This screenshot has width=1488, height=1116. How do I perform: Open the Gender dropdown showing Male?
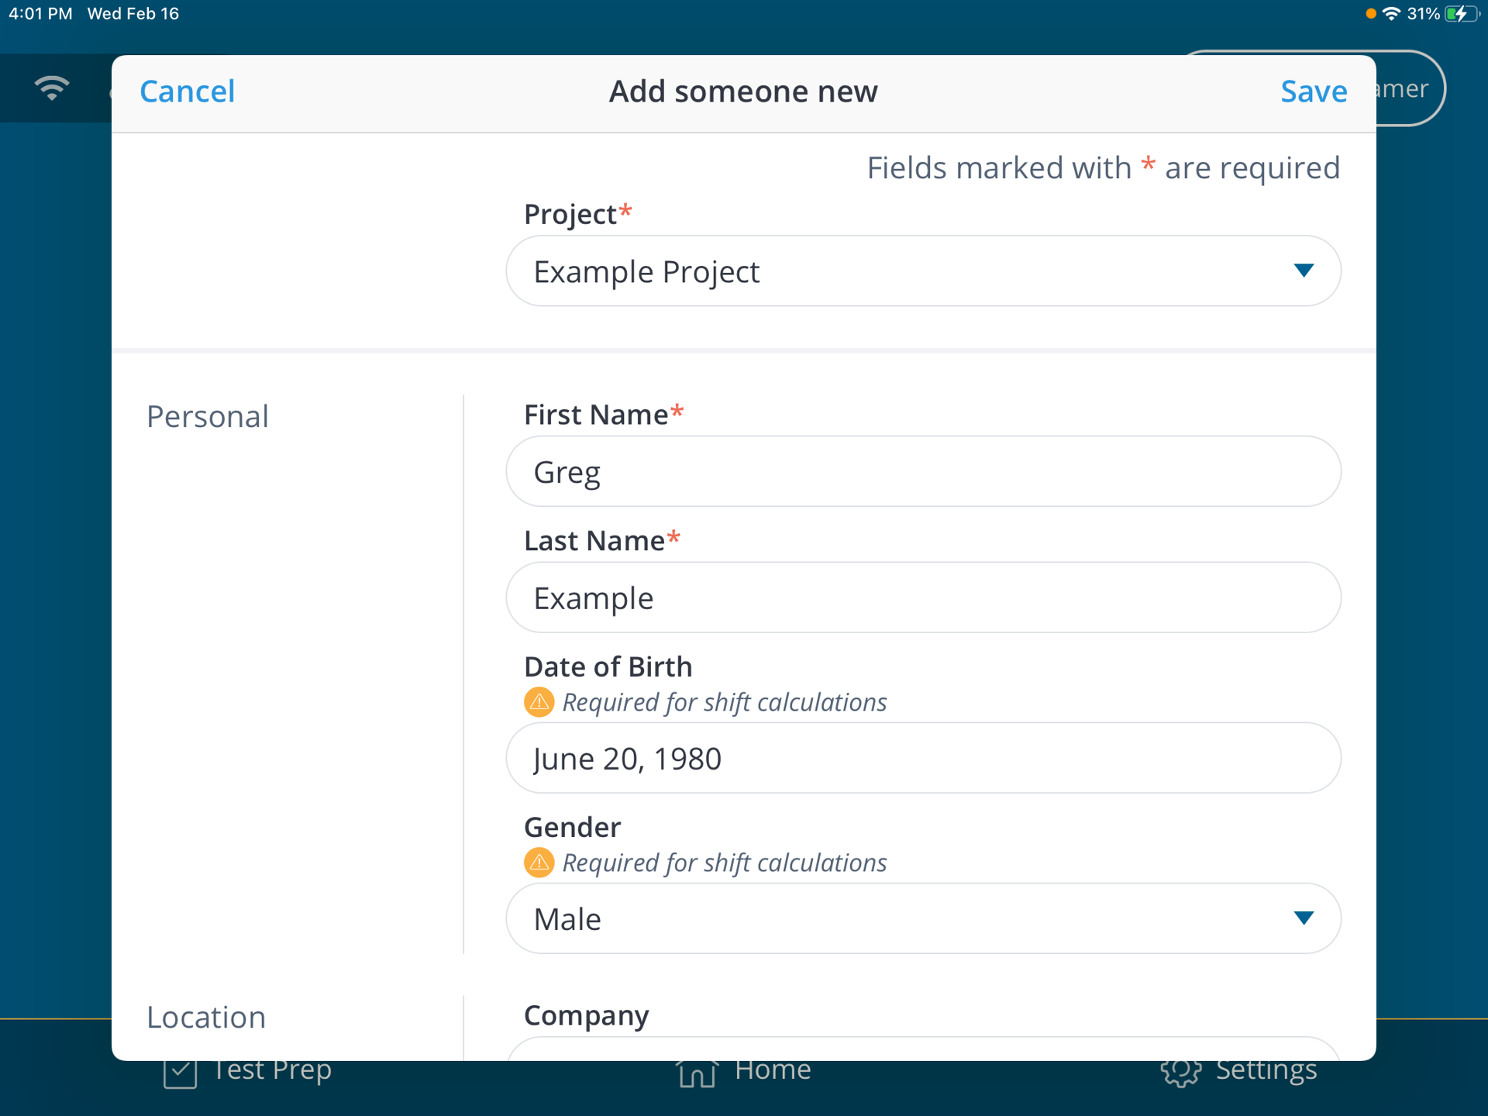pyautogui.click(x=923, y=918)
